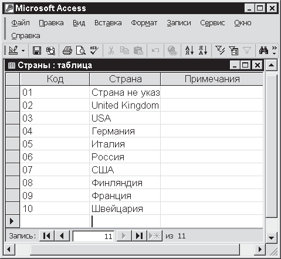Click the Find (binoculars) toolbar icon
281x259 pixels.
click(x=263, y=51)
